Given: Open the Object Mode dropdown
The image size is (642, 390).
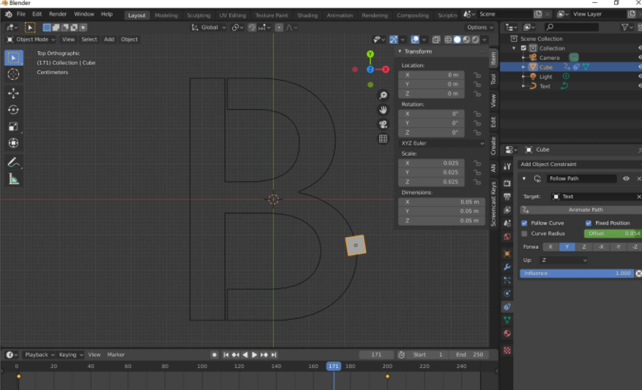Looking at the screenshot, I should pos(31,40).
